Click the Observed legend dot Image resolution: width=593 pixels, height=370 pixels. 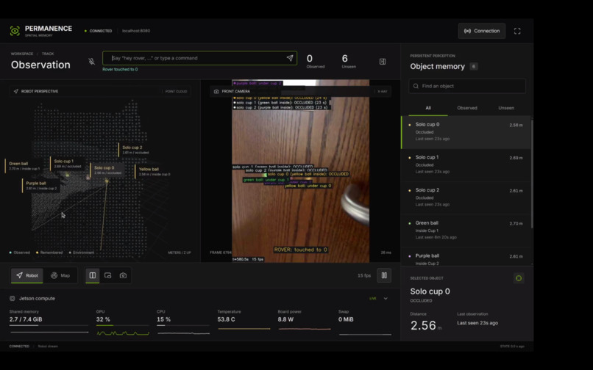coord(10,253)
